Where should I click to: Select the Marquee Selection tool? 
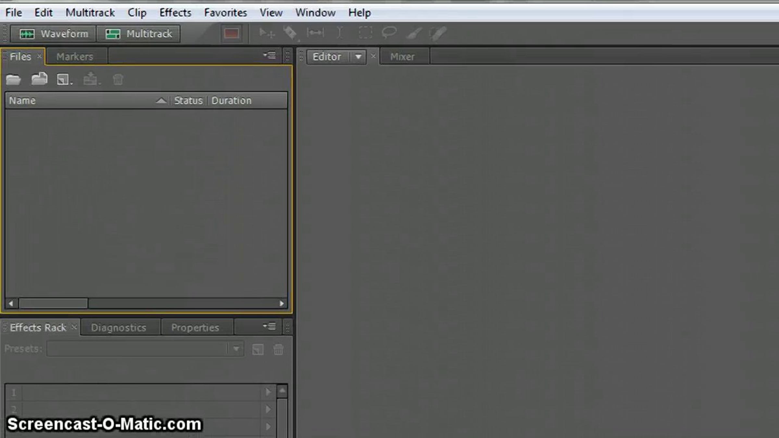pos(365,33)
